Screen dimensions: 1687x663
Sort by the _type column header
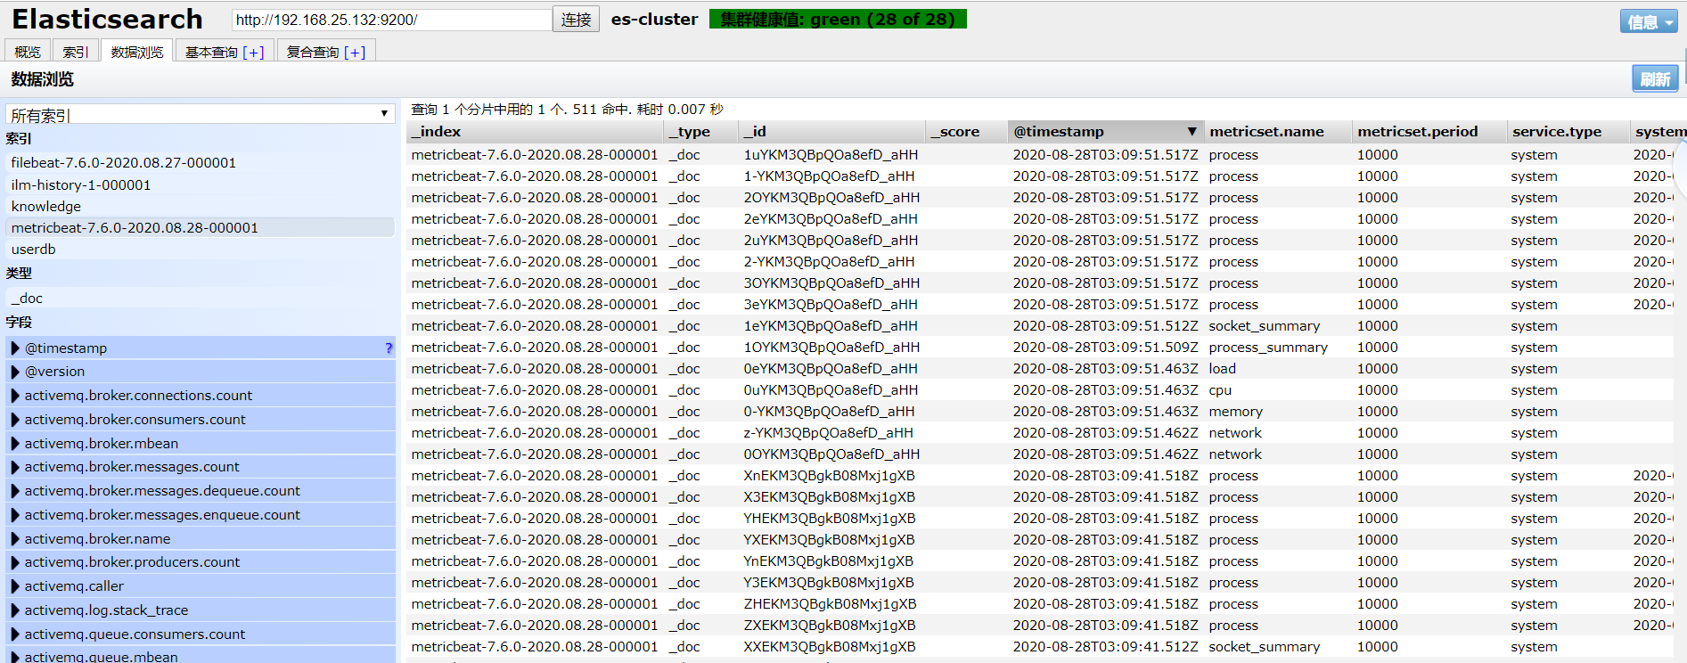point(702,132)
